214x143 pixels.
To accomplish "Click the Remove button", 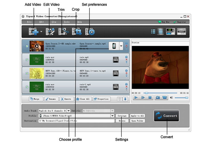I will (x=66, y=99).
